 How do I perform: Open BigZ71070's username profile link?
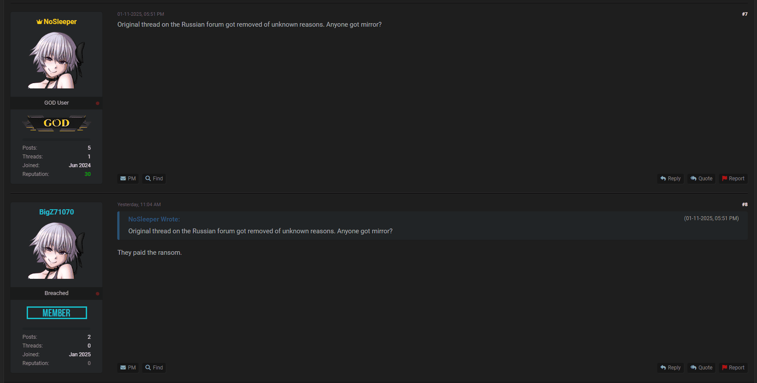[x=56, y=212]
